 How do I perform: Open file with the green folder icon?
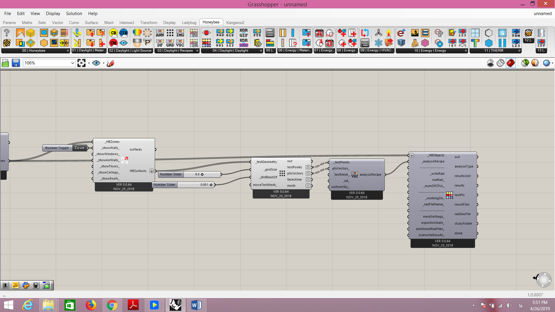[x=5, y=63]
